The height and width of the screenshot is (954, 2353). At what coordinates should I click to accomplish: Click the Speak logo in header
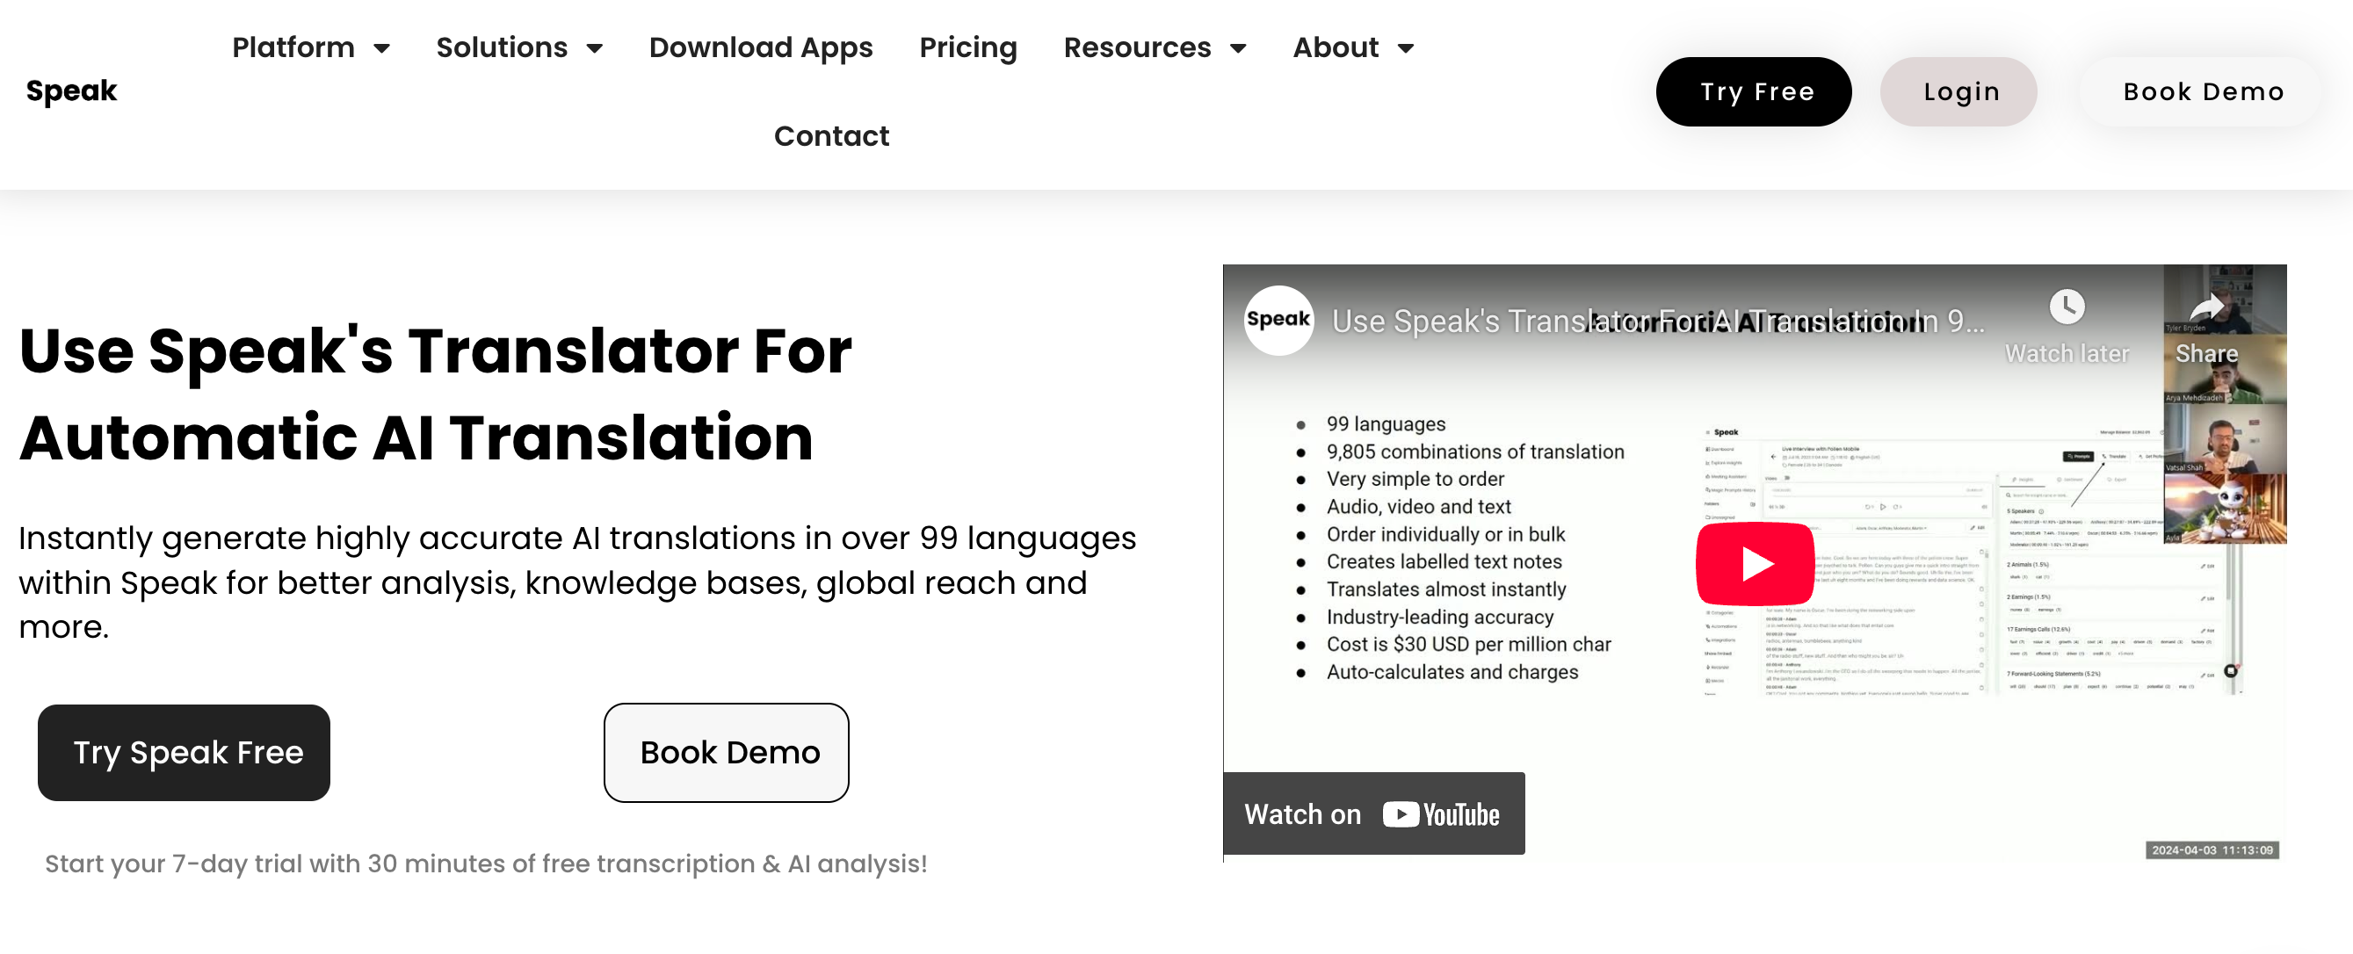[71, 91]
